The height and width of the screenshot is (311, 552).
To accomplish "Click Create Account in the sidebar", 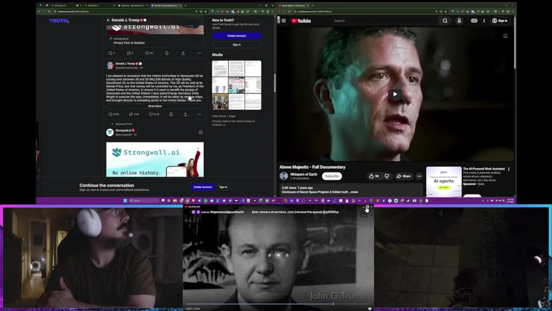I will pos(237,36).
